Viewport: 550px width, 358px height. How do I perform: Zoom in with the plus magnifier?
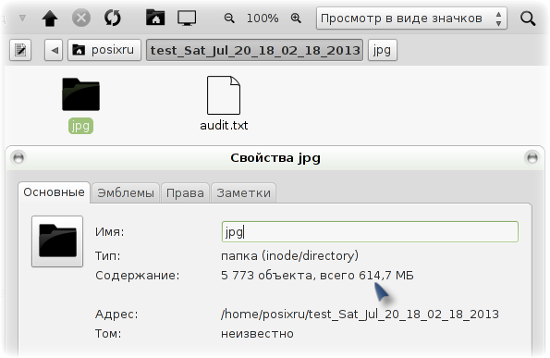(x=296, y=18)
